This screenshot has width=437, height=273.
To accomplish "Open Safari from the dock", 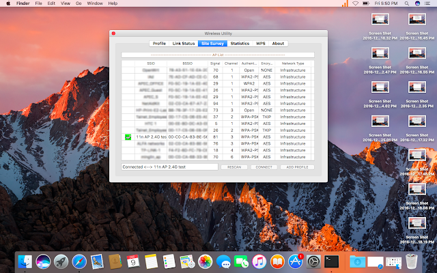I will pyautogui.click(x=79, y=261).
